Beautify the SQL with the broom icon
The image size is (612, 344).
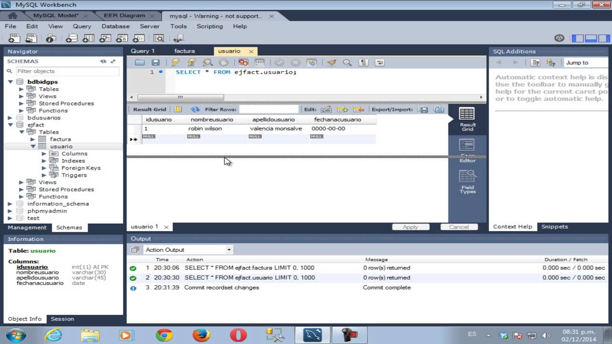(x=331, y=63)
